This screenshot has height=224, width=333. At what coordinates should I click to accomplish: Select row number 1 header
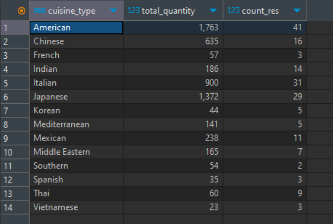[x=15, y=28]
